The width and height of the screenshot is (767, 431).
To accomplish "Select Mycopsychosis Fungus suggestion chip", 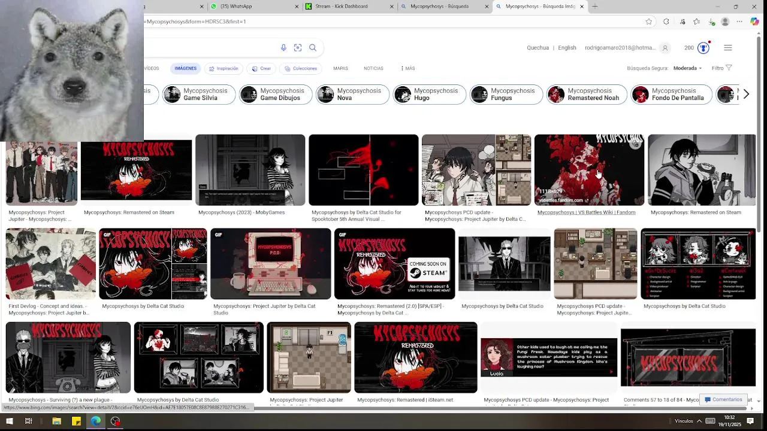I will pyautogui.click(x=505, y=95).
